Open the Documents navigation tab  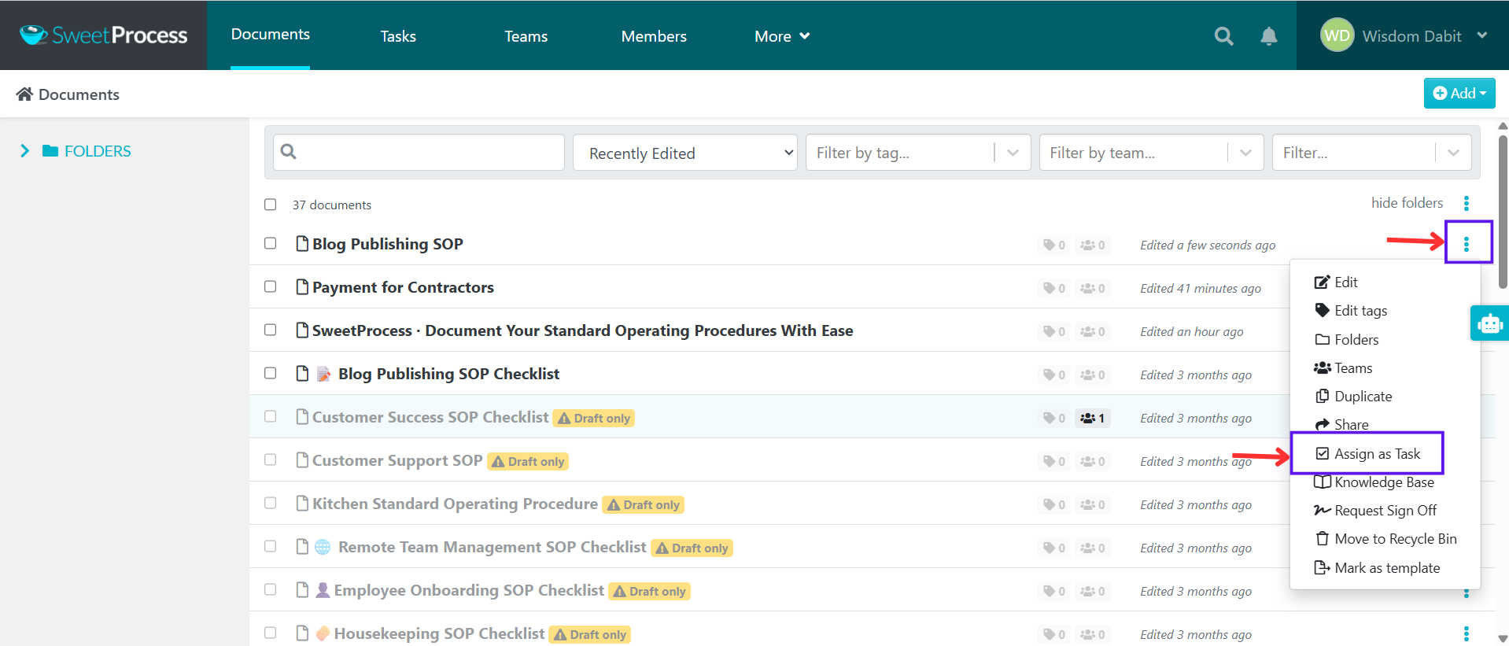[270, 35]
